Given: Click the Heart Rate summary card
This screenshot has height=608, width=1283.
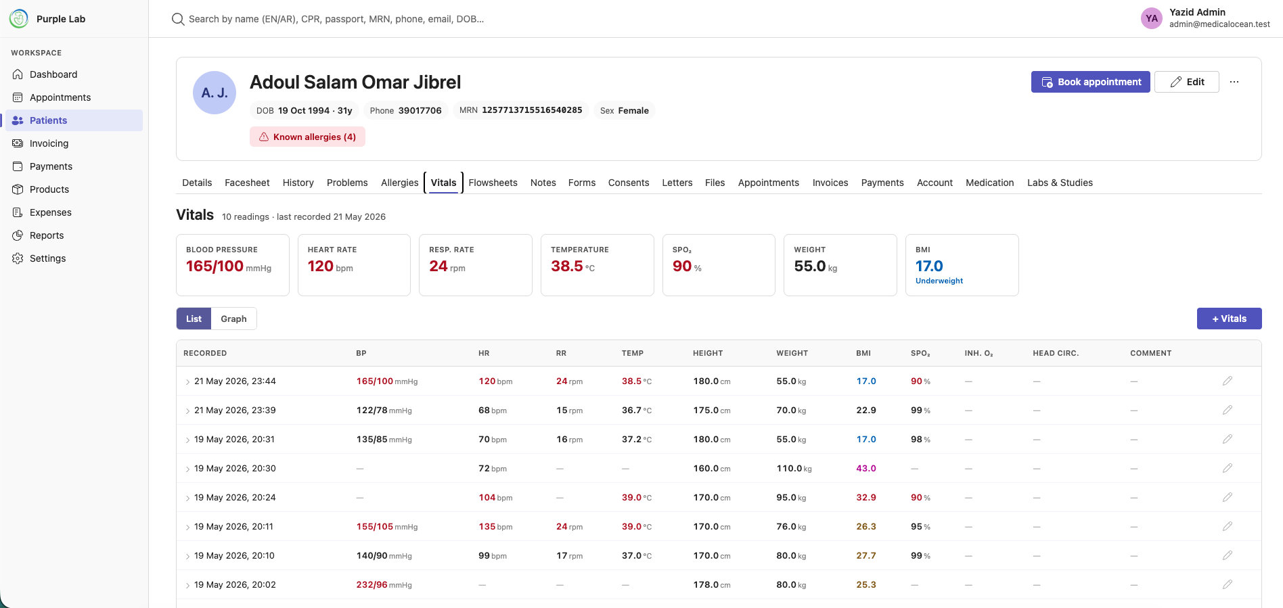Looking at the screenshot, I should [x=354, y=265].
